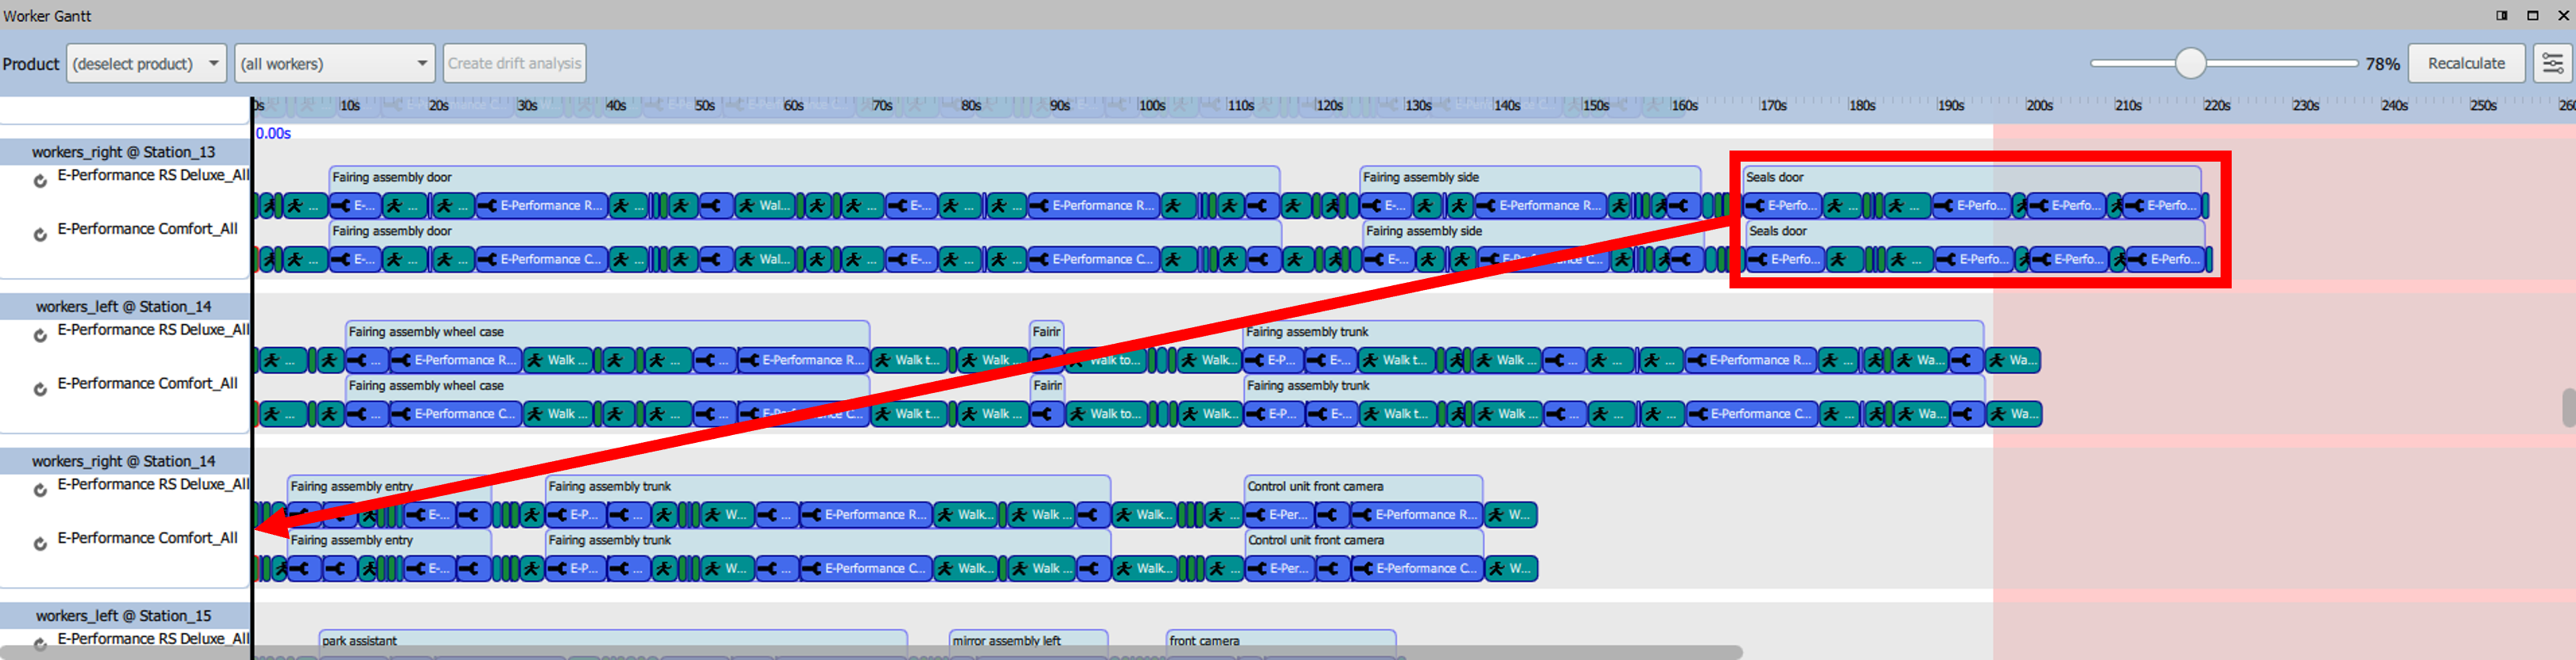Select 'Fairing assembly wheel case' bar in RS Deluxe row

coord(607,333)
